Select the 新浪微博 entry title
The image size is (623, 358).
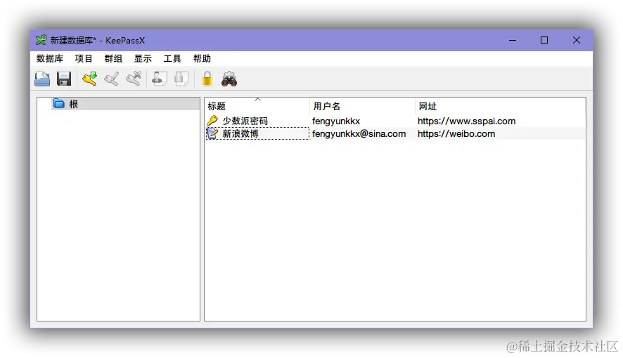[240, 133]
